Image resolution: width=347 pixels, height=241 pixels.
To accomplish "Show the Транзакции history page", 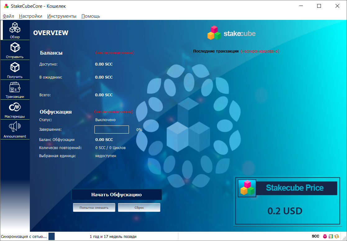I will [x=15, y=90].
